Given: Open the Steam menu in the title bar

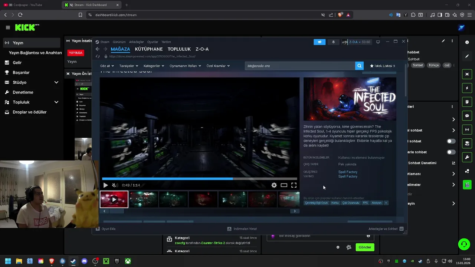Looking at the screenshot, I should point(105,42).
